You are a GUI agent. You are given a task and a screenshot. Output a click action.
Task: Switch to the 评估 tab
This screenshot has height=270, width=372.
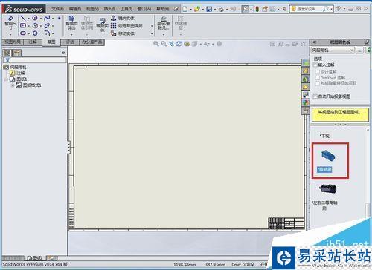[x=70, y=42]
